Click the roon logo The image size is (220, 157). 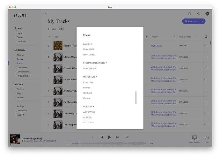point(20,15)
